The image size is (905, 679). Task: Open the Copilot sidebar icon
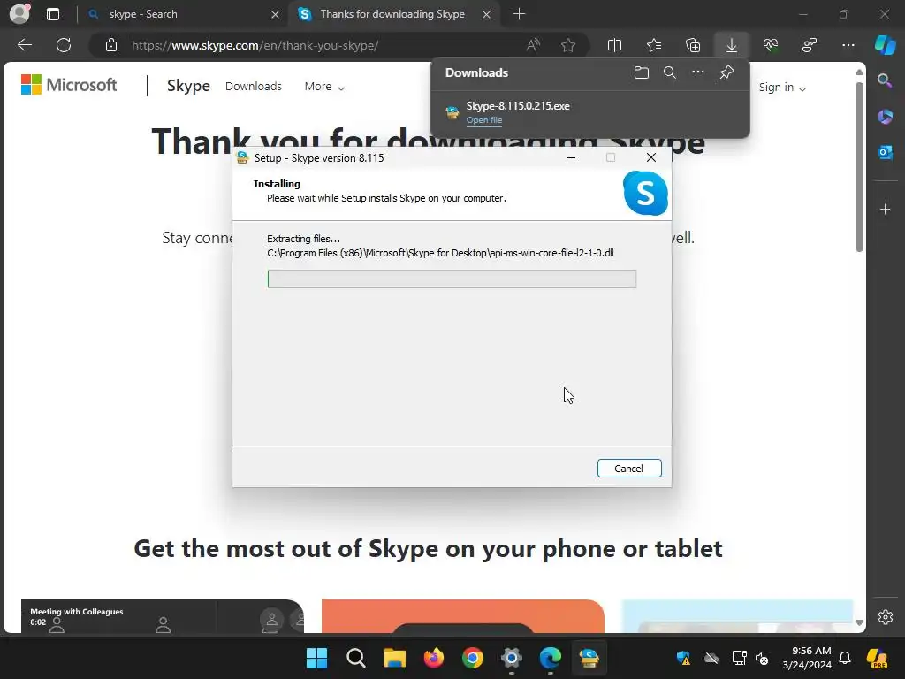pyautogui.click(x=885, y=45)
